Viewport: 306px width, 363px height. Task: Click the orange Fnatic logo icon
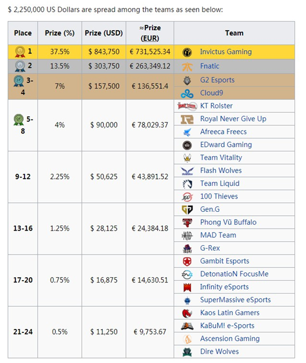(x=187, y=67)
